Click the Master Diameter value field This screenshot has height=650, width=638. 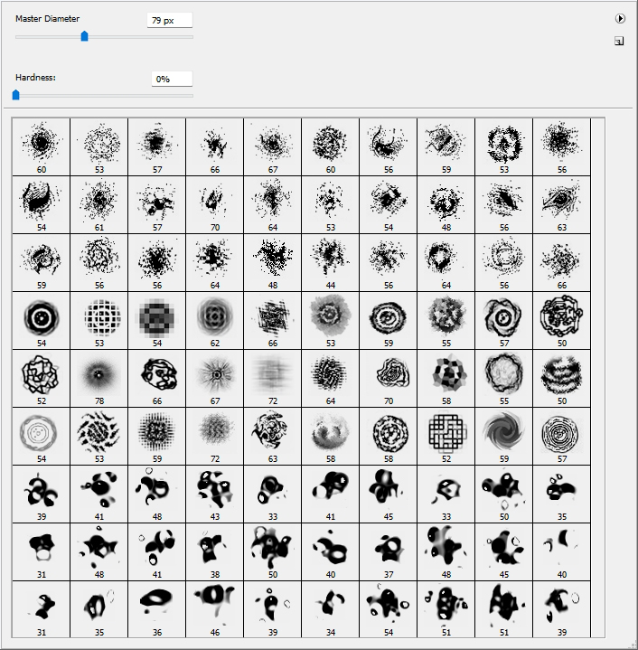click(x=170, y=20)
